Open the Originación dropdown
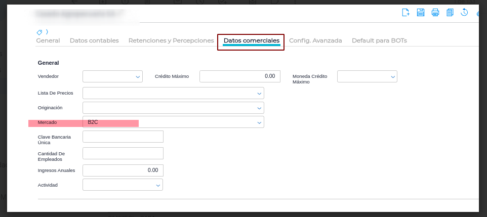The image size is (487, 217). coord(259,108)
